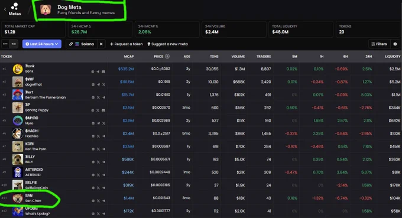This screenshot has width=402, height=218.
Task: Open BILLY's website globe icon
Action: pyautogui.click(x=93, y=162)
